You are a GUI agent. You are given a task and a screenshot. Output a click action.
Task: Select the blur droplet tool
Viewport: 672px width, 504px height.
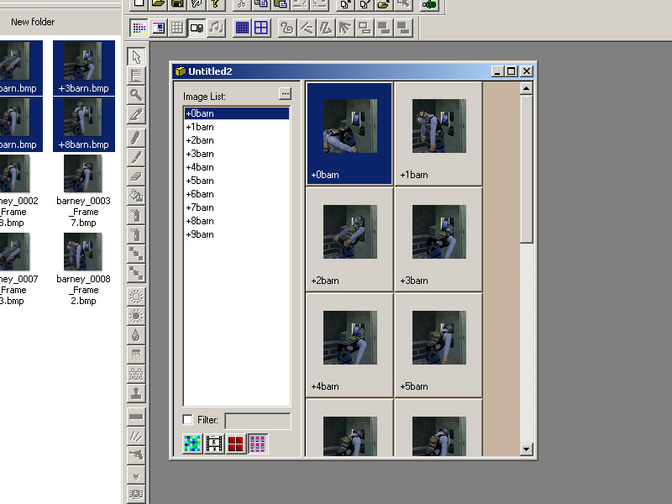coord(136,335)
